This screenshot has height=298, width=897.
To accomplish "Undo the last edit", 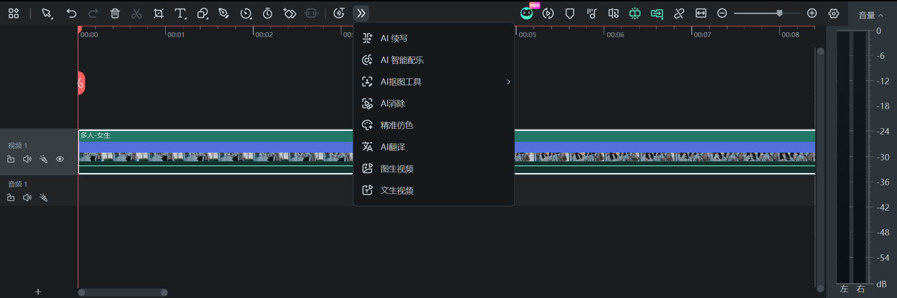I will [71, 14].
